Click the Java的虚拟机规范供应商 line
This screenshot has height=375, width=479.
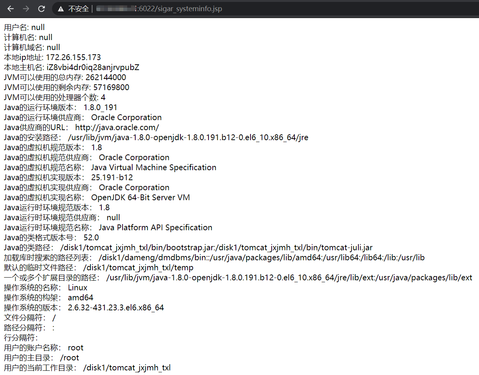pyautogui.click(x=87, y=157)
